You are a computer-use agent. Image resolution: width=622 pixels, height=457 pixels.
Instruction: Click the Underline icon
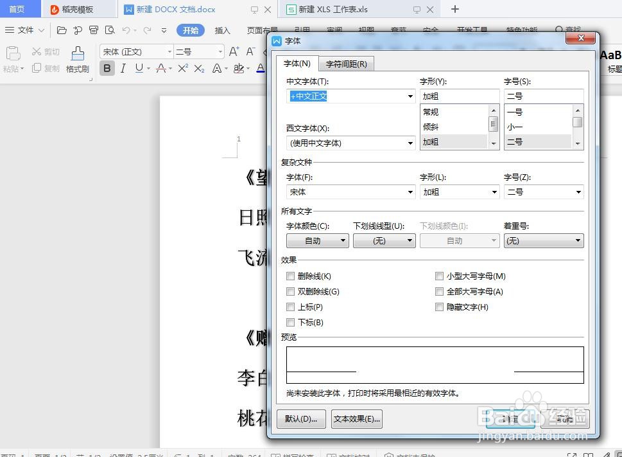tap(137, 67)
